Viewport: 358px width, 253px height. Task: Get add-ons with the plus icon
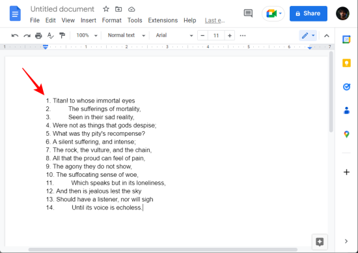tap(346, 172)
